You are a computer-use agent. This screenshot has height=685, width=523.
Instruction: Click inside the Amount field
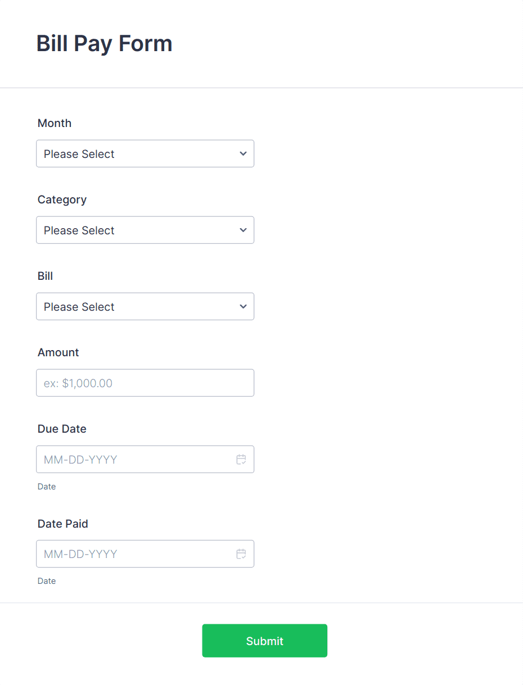(x=145, y=383)
